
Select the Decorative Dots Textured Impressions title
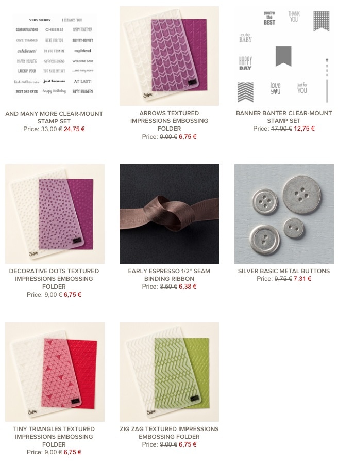coord(54,279)
